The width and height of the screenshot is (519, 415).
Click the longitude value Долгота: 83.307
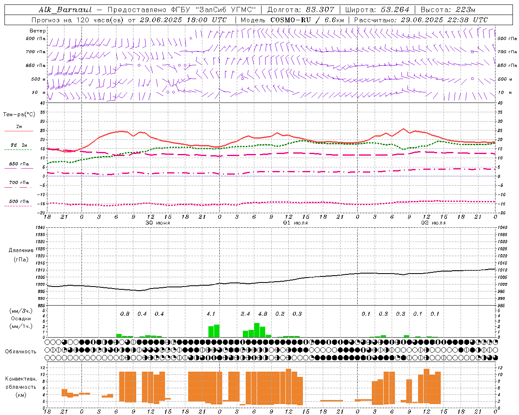tap(301, 10)
